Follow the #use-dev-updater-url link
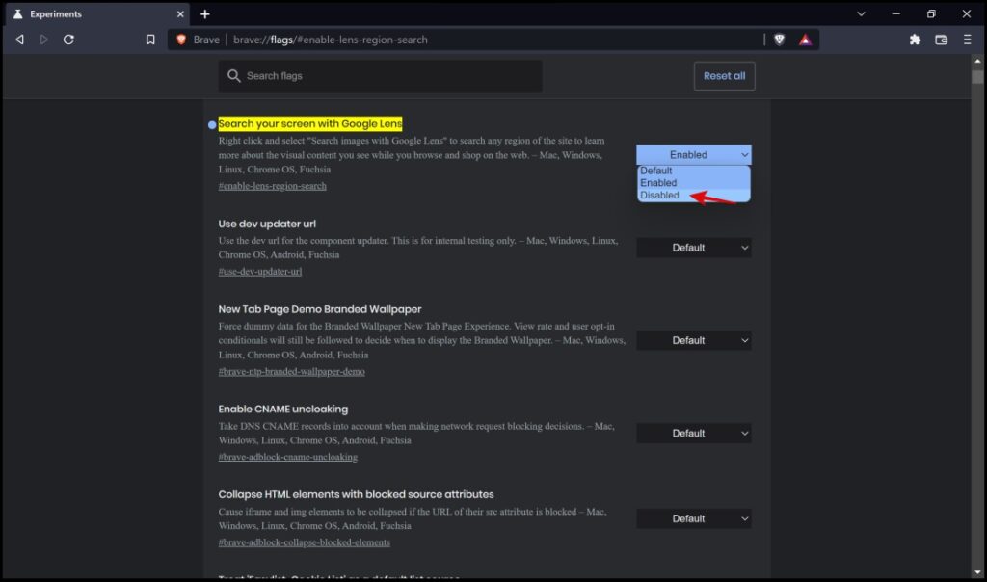This screenshot has width=987, height=582. tap(260, 272)
